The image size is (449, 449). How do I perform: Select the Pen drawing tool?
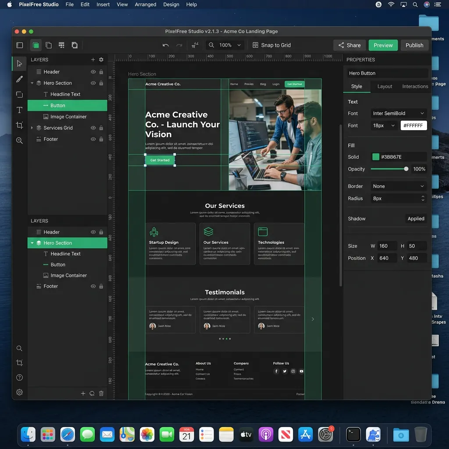19,79
